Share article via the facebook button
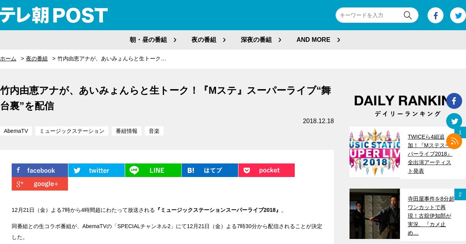This screenshot has width=466, height=244. (x=40, y=170)
